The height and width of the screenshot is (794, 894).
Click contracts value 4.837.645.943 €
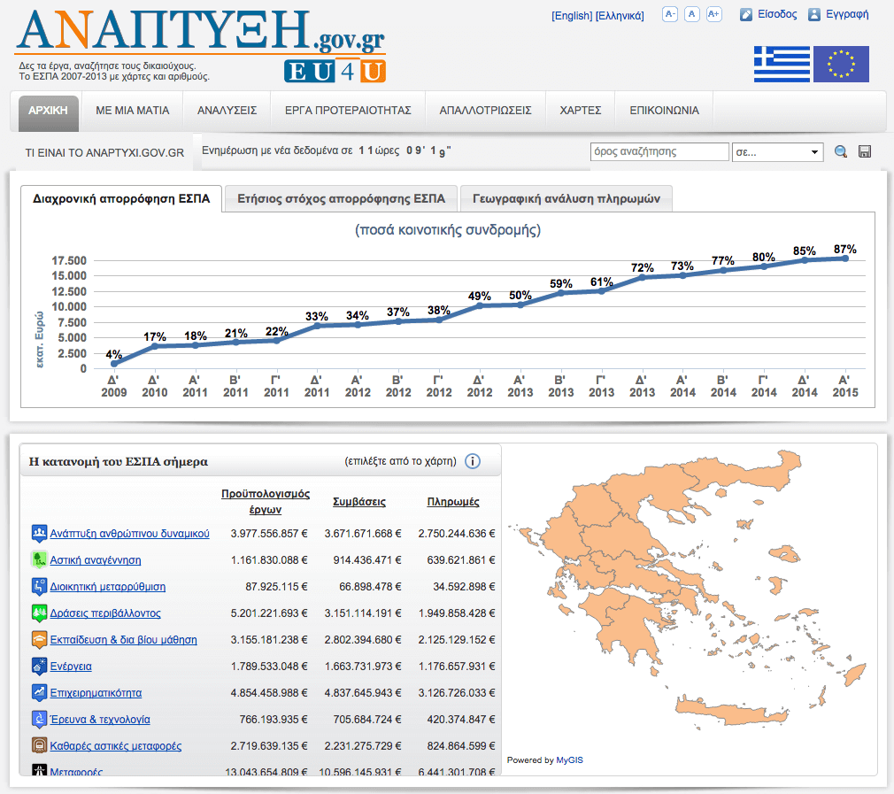363,693
